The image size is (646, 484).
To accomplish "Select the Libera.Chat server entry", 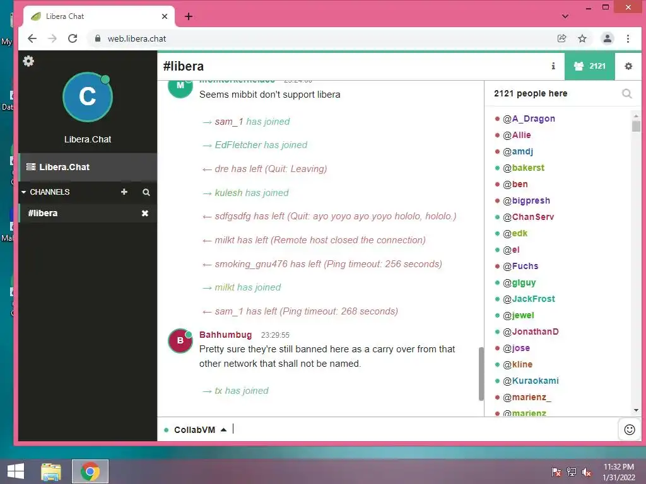I will click(88, 167).
